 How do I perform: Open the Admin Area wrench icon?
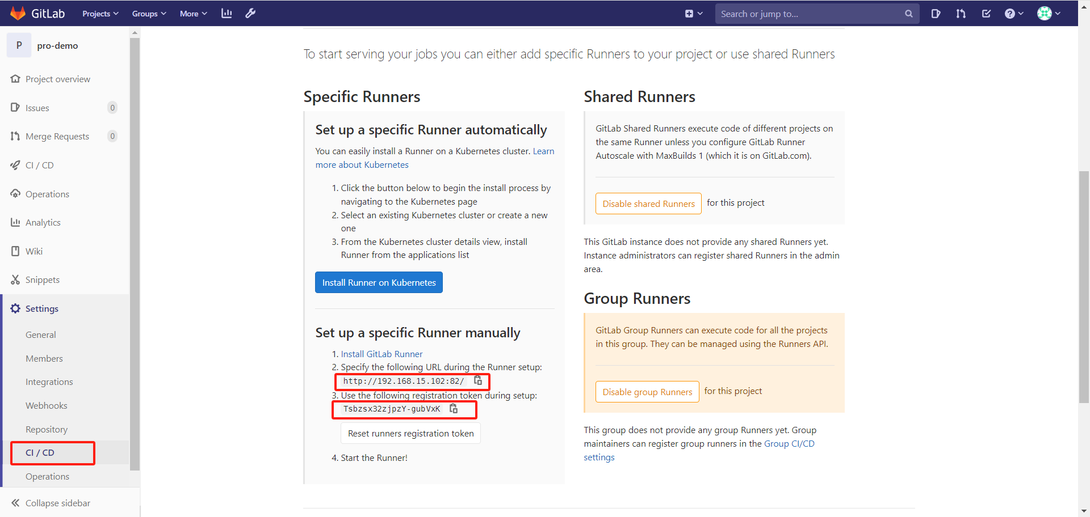coord(250,12)
